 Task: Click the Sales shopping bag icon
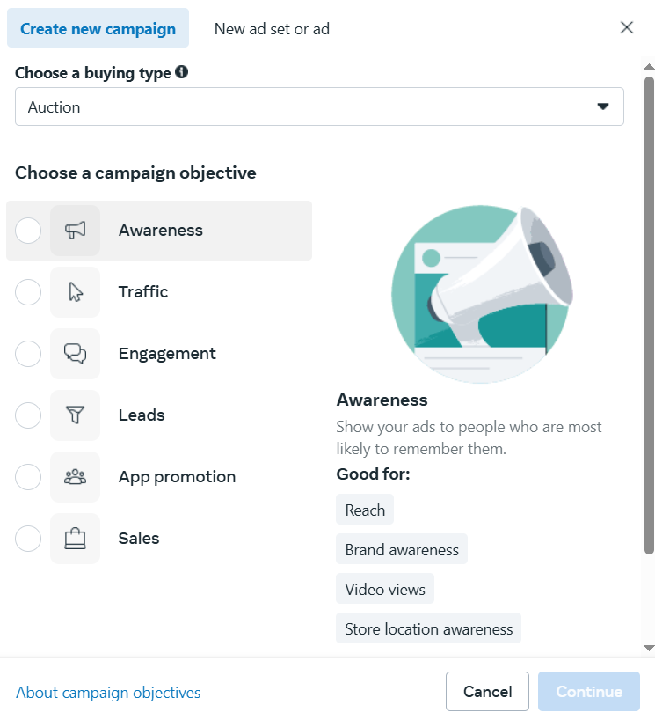coord(75,539)
